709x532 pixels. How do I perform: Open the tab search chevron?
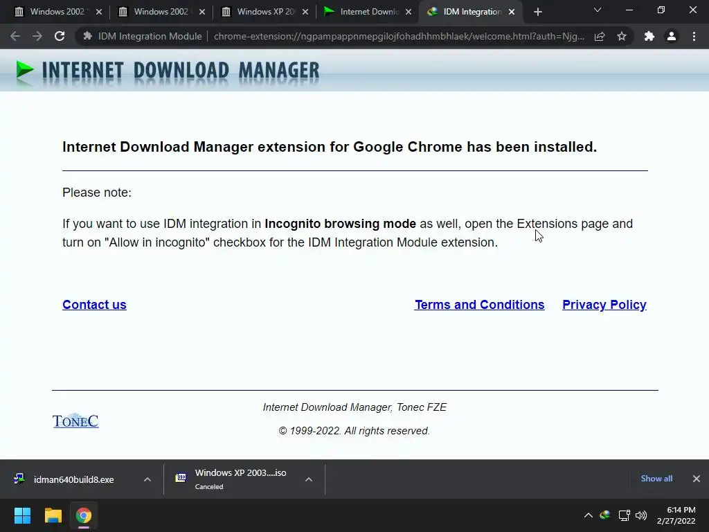598,10
